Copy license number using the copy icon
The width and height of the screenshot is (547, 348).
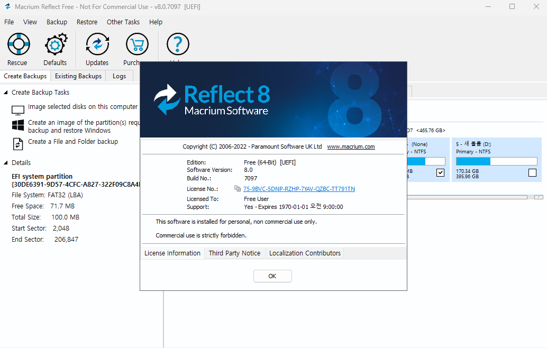[x=238, y=188]
